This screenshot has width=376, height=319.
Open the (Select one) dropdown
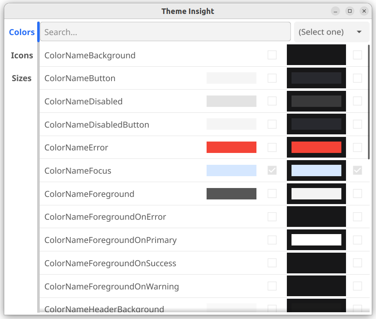(331, 32)
